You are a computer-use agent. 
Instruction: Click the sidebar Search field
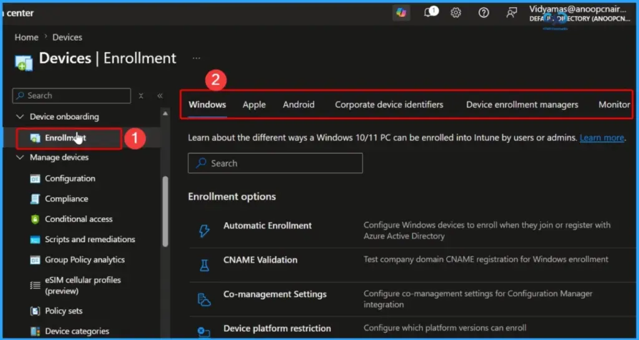(72, 95)
